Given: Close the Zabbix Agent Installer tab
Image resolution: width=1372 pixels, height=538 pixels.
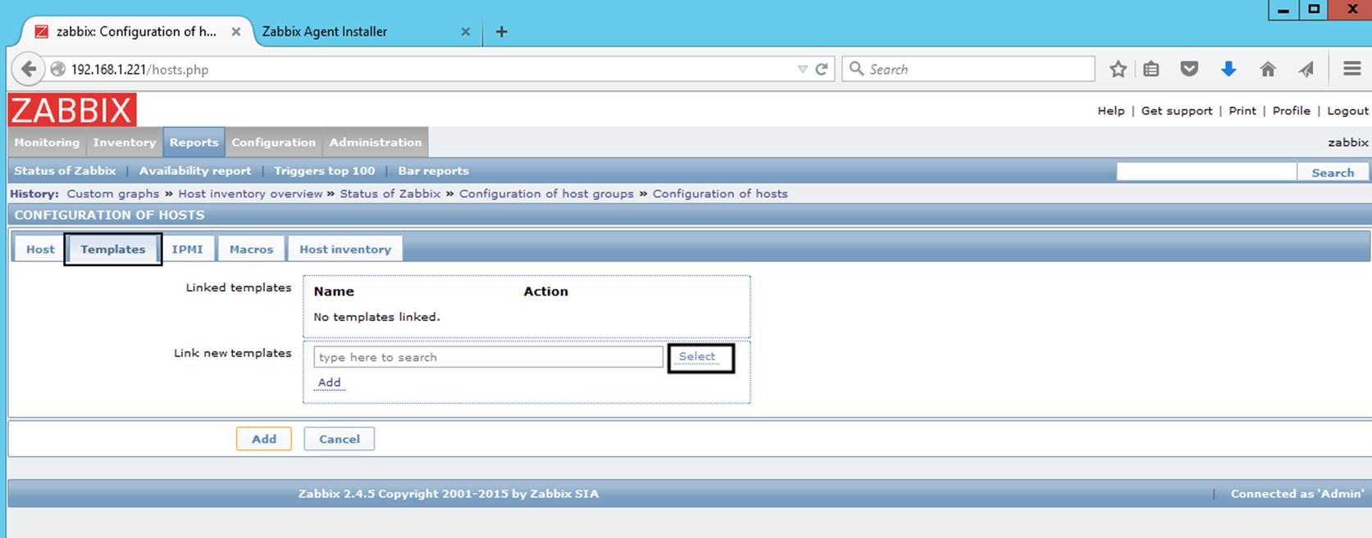Looking at the screenshot, I should [x=465, y=32].
